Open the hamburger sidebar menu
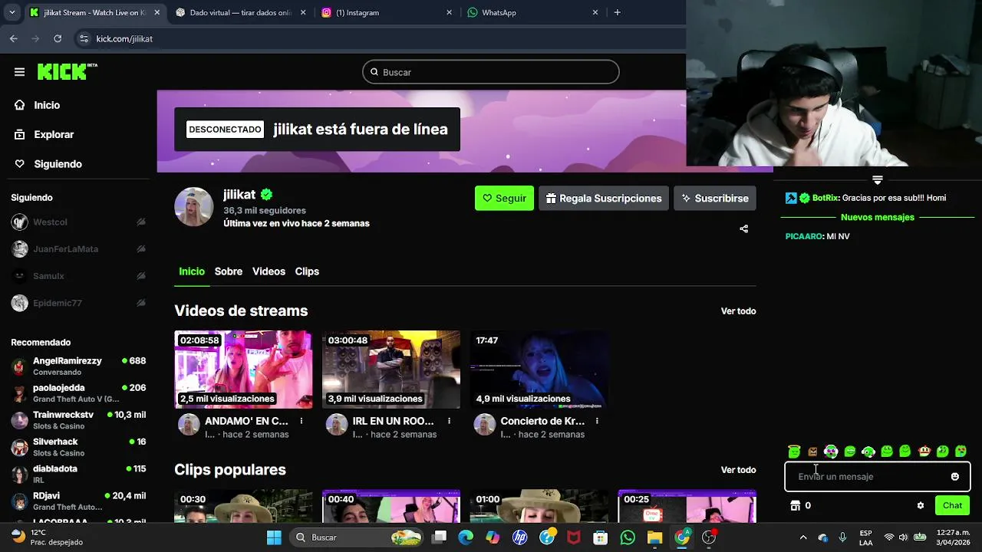Viewport: 982px width, 552px height. tap(19, 72)
